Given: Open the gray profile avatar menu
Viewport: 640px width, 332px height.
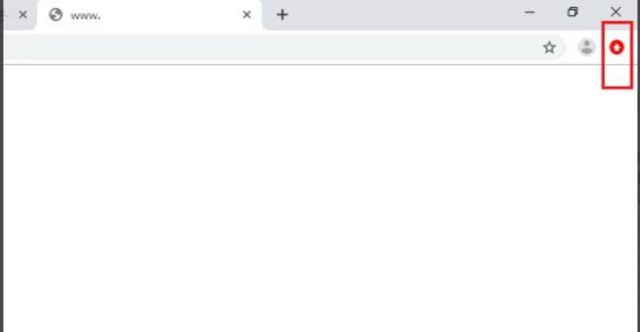Looking at the screenshot, I should click(586, 47).
